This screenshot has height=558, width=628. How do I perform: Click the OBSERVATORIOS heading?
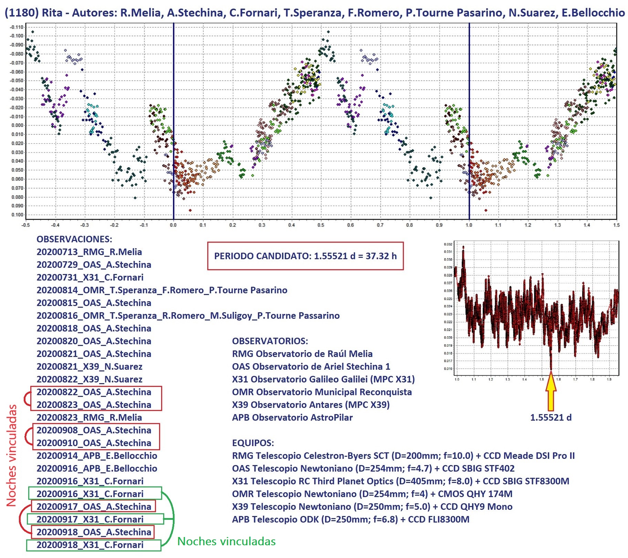[270, 341]
